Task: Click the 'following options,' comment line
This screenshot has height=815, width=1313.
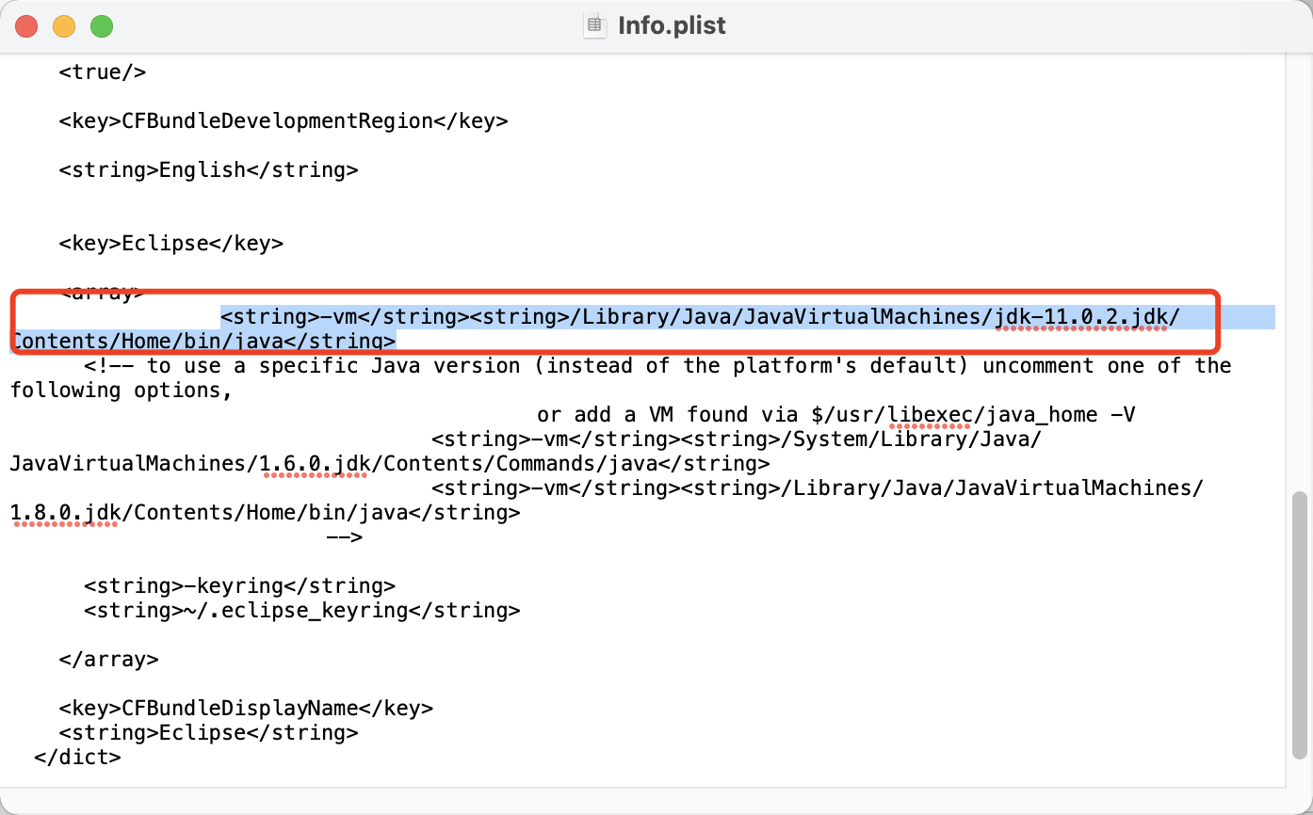Action: (122, 390)
